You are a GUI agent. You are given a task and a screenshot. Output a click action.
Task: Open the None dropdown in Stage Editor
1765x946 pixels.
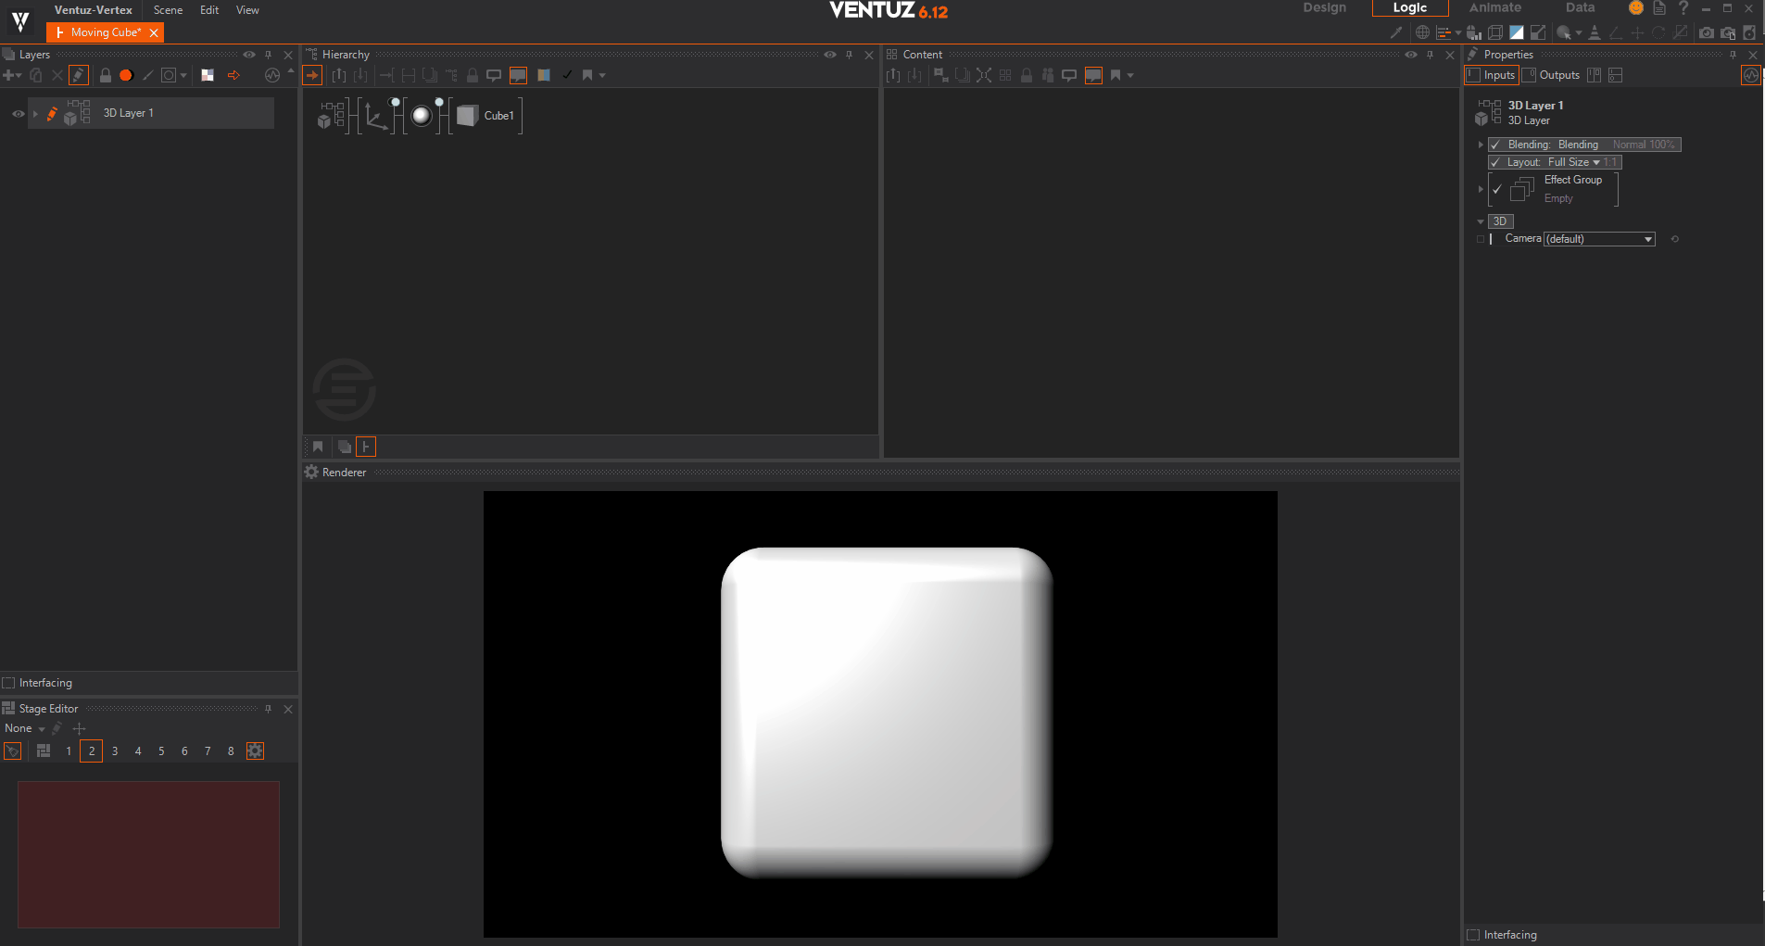coord(25,728)
